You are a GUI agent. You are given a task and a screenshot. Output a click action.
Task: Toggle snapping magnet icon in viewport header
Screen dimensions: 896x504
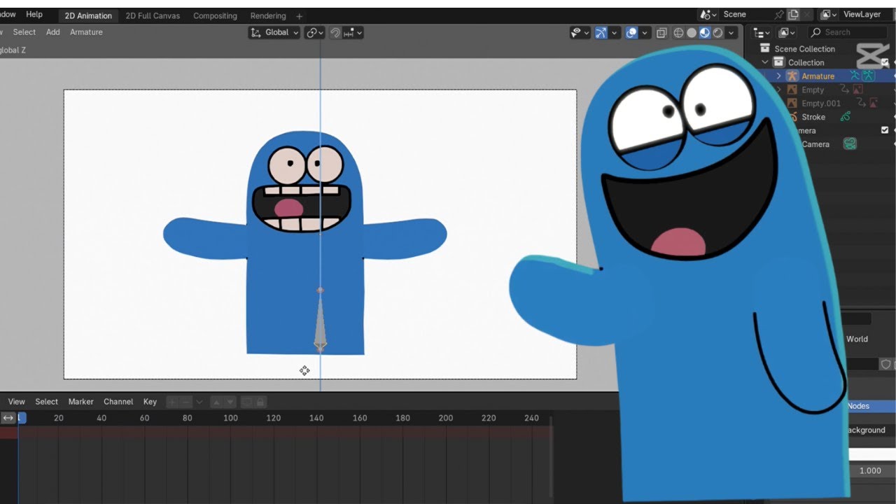pos(335,32)
